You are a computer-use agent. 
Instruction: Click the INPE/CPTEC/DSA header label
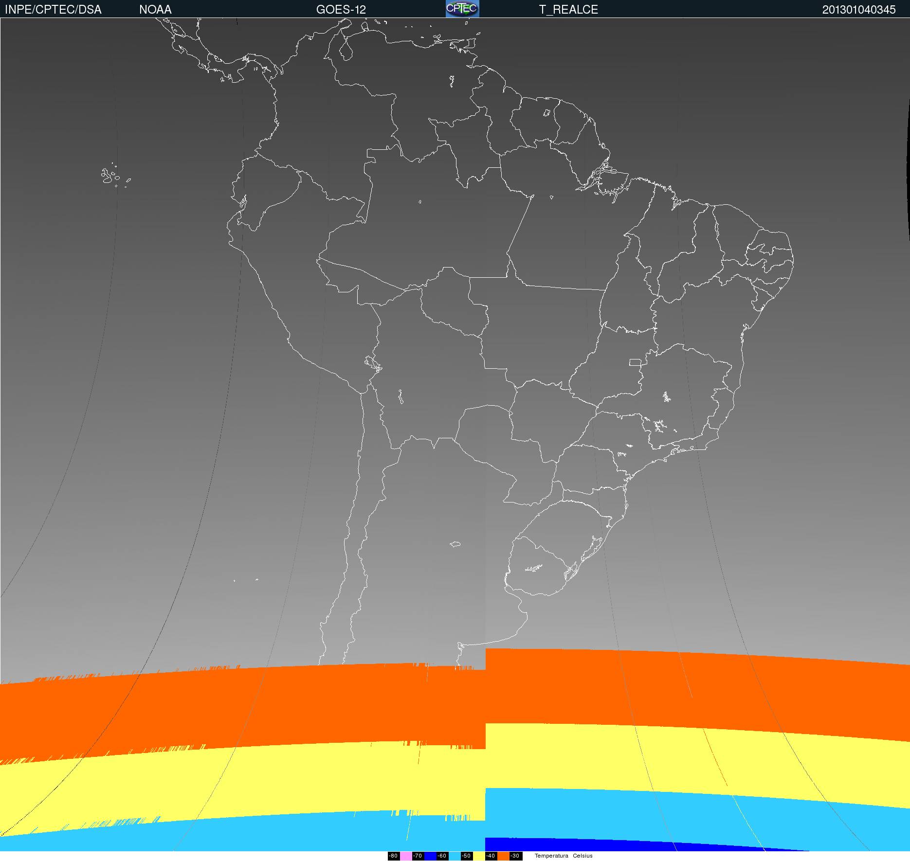click(x=53, y=10)
